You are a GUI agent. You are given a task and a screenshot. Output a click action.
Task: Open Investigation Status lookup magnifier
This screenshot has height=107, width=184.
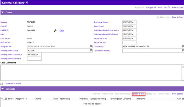tap(91, 50)
